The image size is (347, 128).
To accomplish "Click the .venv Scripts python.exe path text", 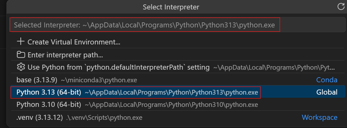I will tap(104, 117).
